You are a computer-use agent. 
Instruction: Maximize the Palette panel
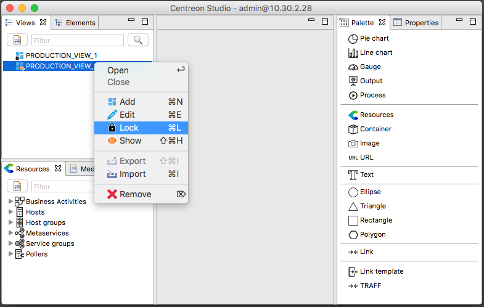[472, 22]
